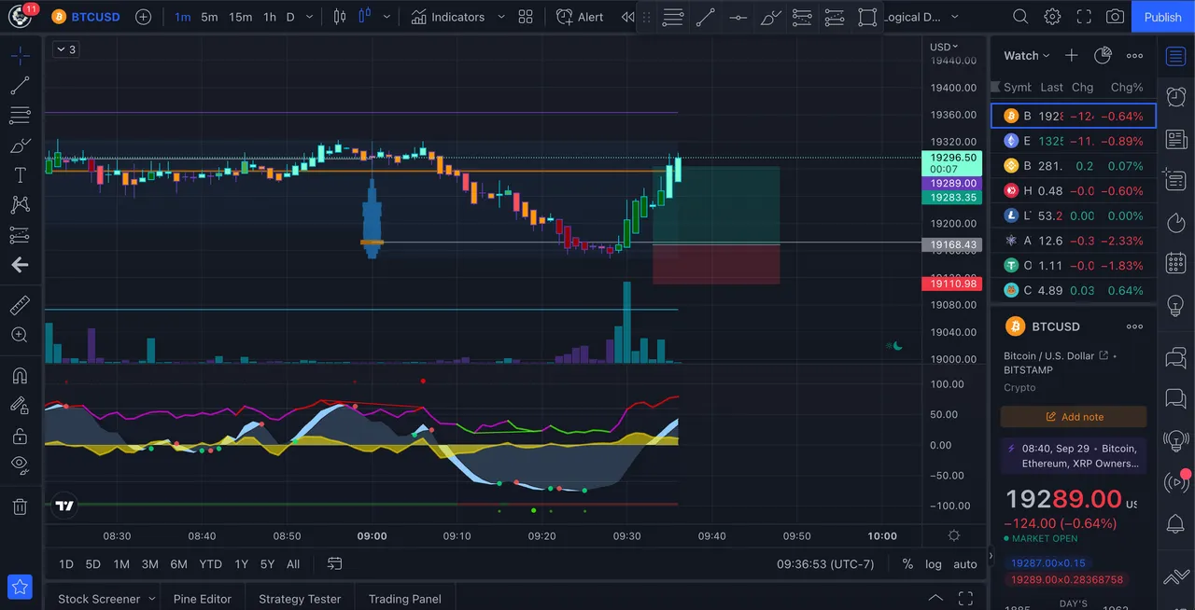Screen dimensions: 1195x610
Task: Open the Indicators favorites dropdown chevron
Action: tap(501, 17)
